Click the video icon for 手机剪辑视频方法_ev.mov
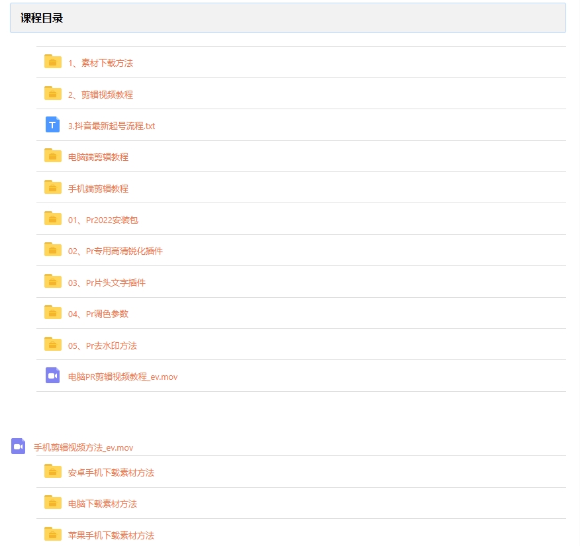 19,446
